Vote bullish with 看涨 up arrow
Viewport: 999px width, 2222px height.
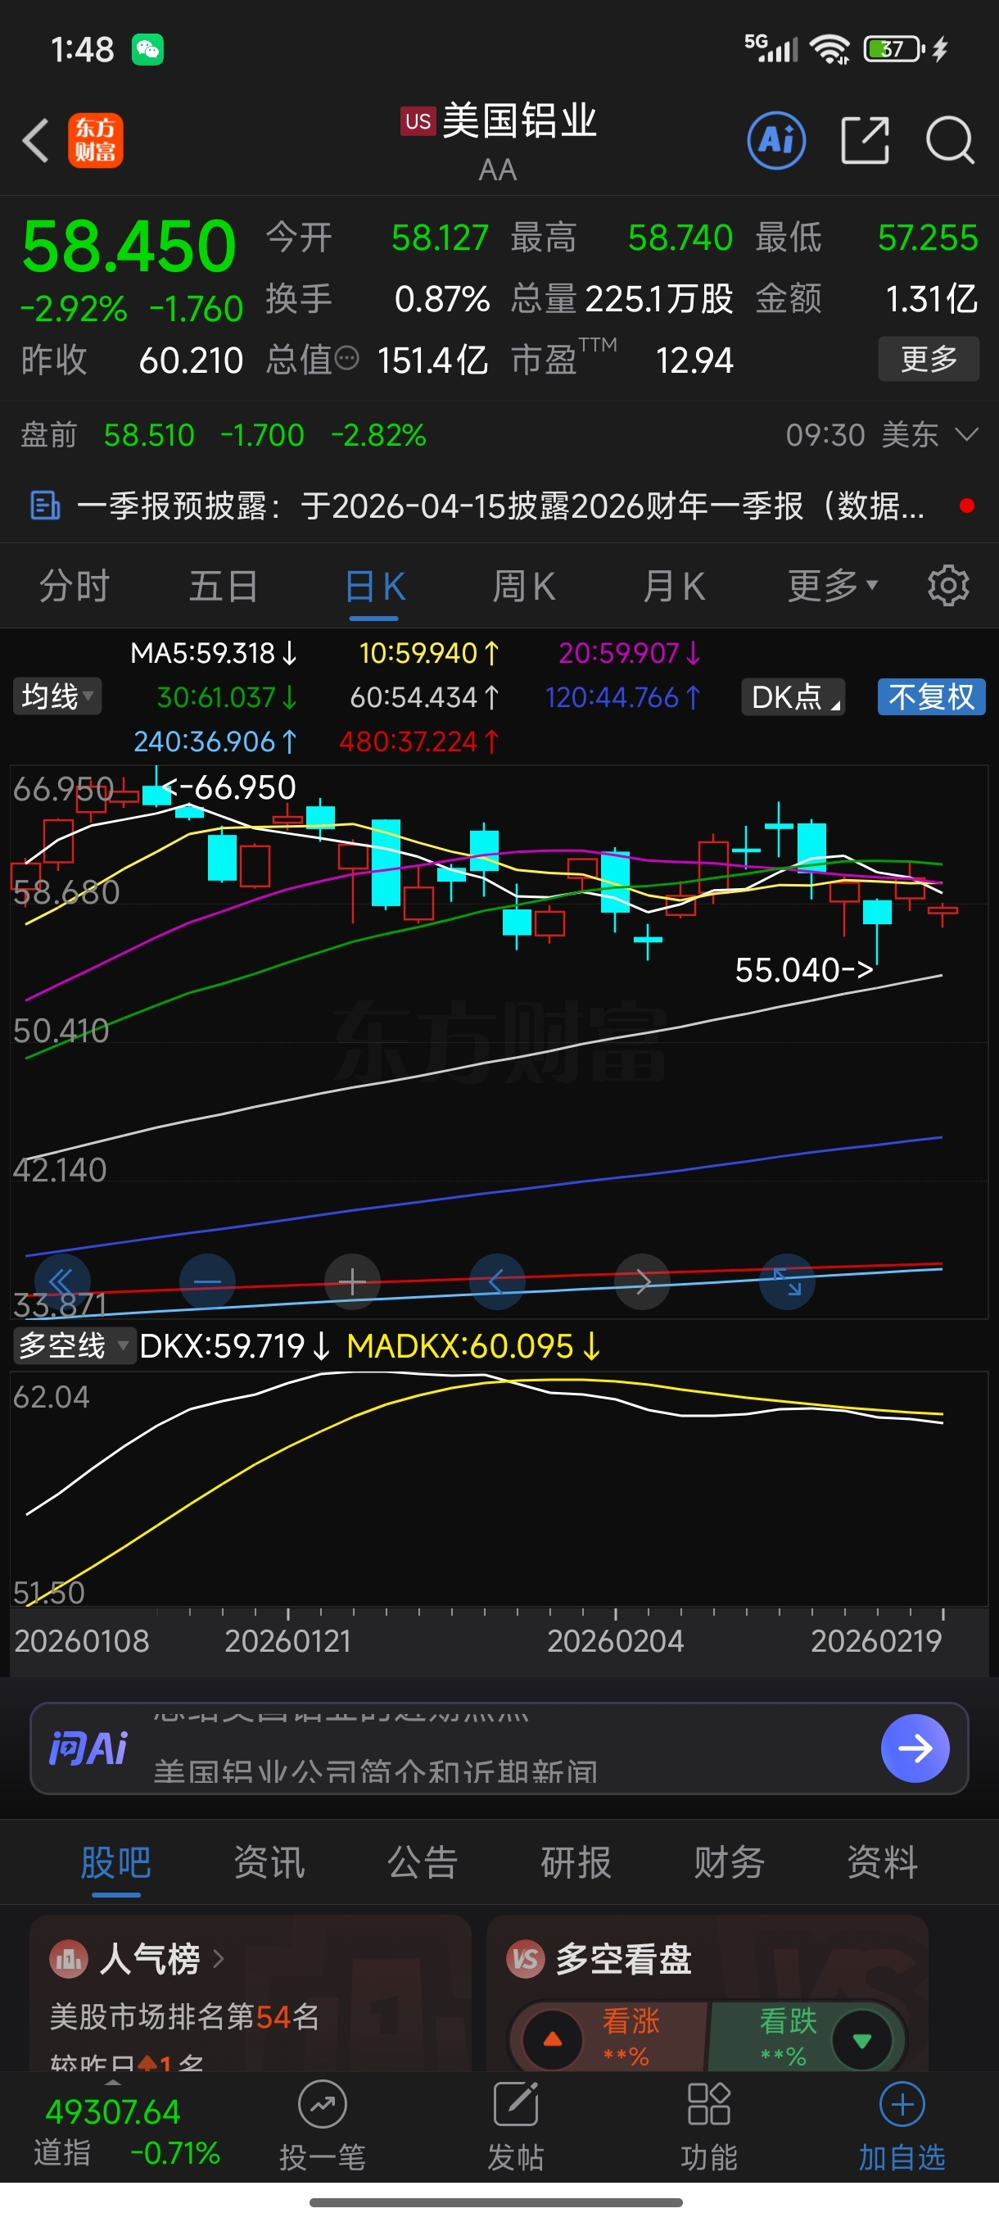click(554, 2039)
